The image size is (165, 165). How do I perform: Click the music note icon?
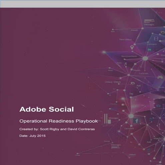pos(126,64)
